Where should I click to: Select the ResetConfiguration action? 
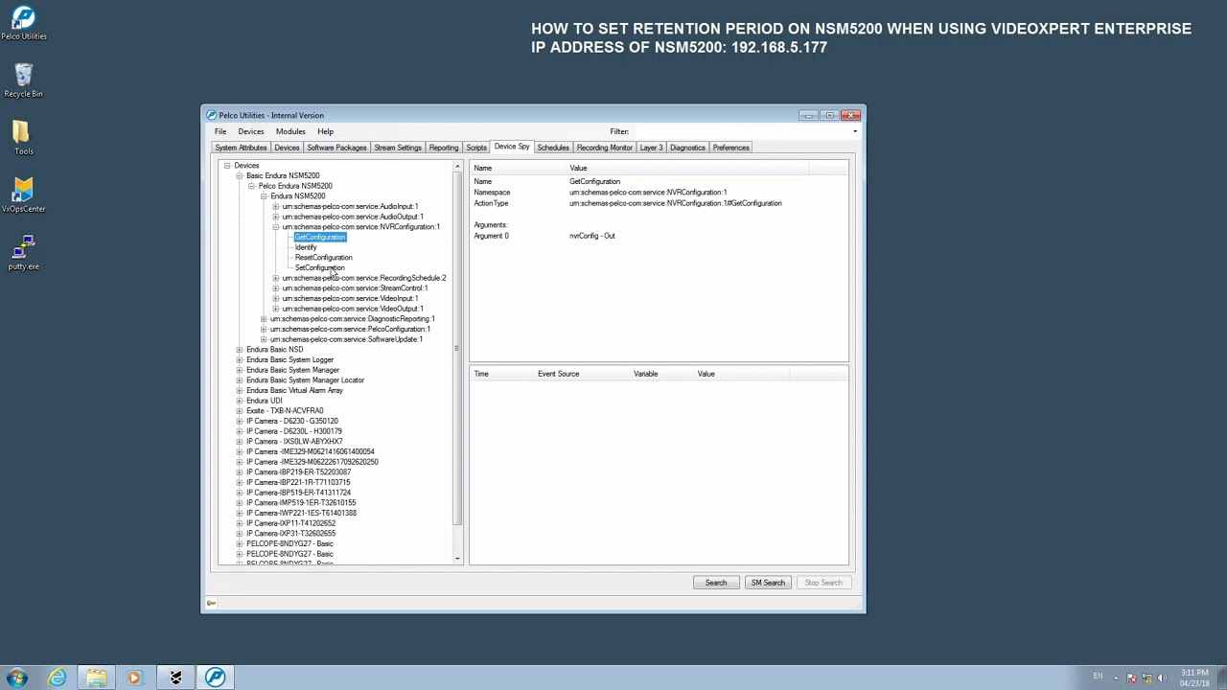(x=323, y=258)
